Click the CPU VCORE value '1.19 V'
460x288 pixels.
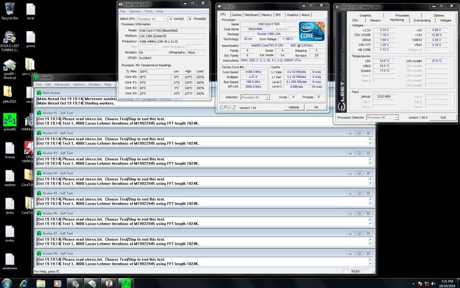point(384,35)
